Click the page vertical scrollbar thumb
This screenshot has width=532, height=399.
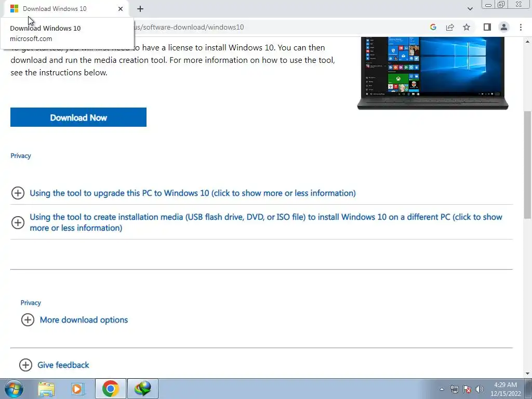point(528,165)
